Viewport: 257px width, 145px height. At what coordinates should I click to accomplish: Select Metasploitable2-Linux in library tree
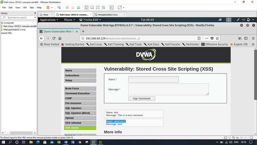click(x=14, y=30)
